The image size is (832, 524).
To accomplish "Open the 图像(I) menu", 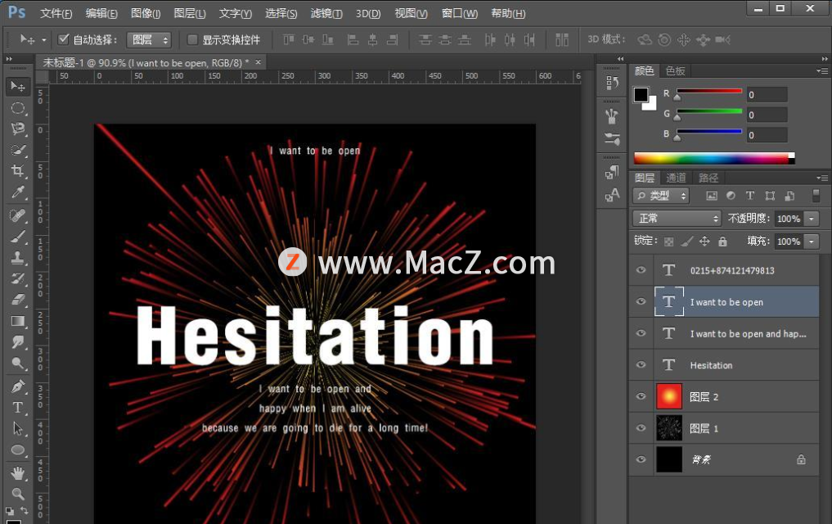I will pos(146,13).
